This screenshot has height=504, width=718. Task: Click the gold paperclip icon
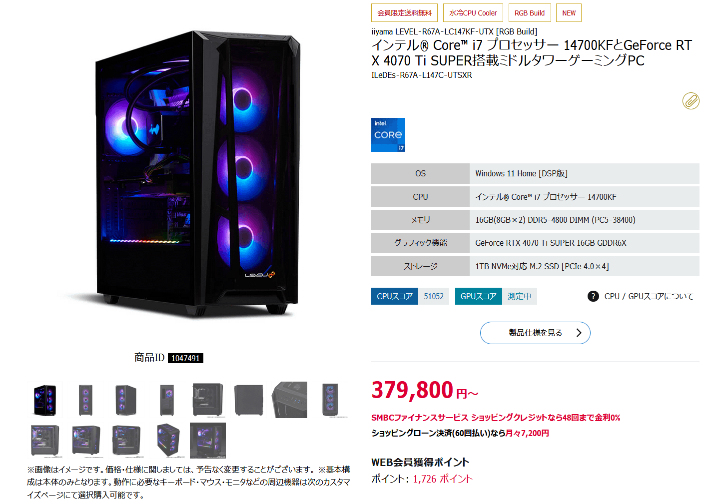click(x=691, y=101)
